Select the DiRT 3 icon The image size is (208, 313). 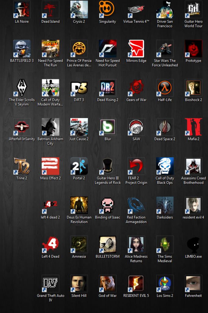(79, 88)
